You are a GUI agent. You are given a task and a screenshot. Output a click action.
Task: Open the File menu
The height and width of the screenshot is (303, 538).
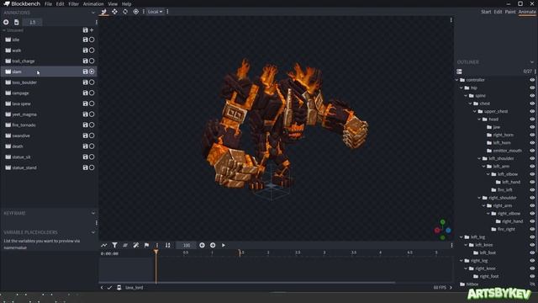(49, 3)
